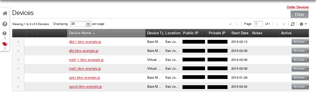Sort by Start Date column header
Viewport: 316px width, 97px height.
[x=240, y=33]
